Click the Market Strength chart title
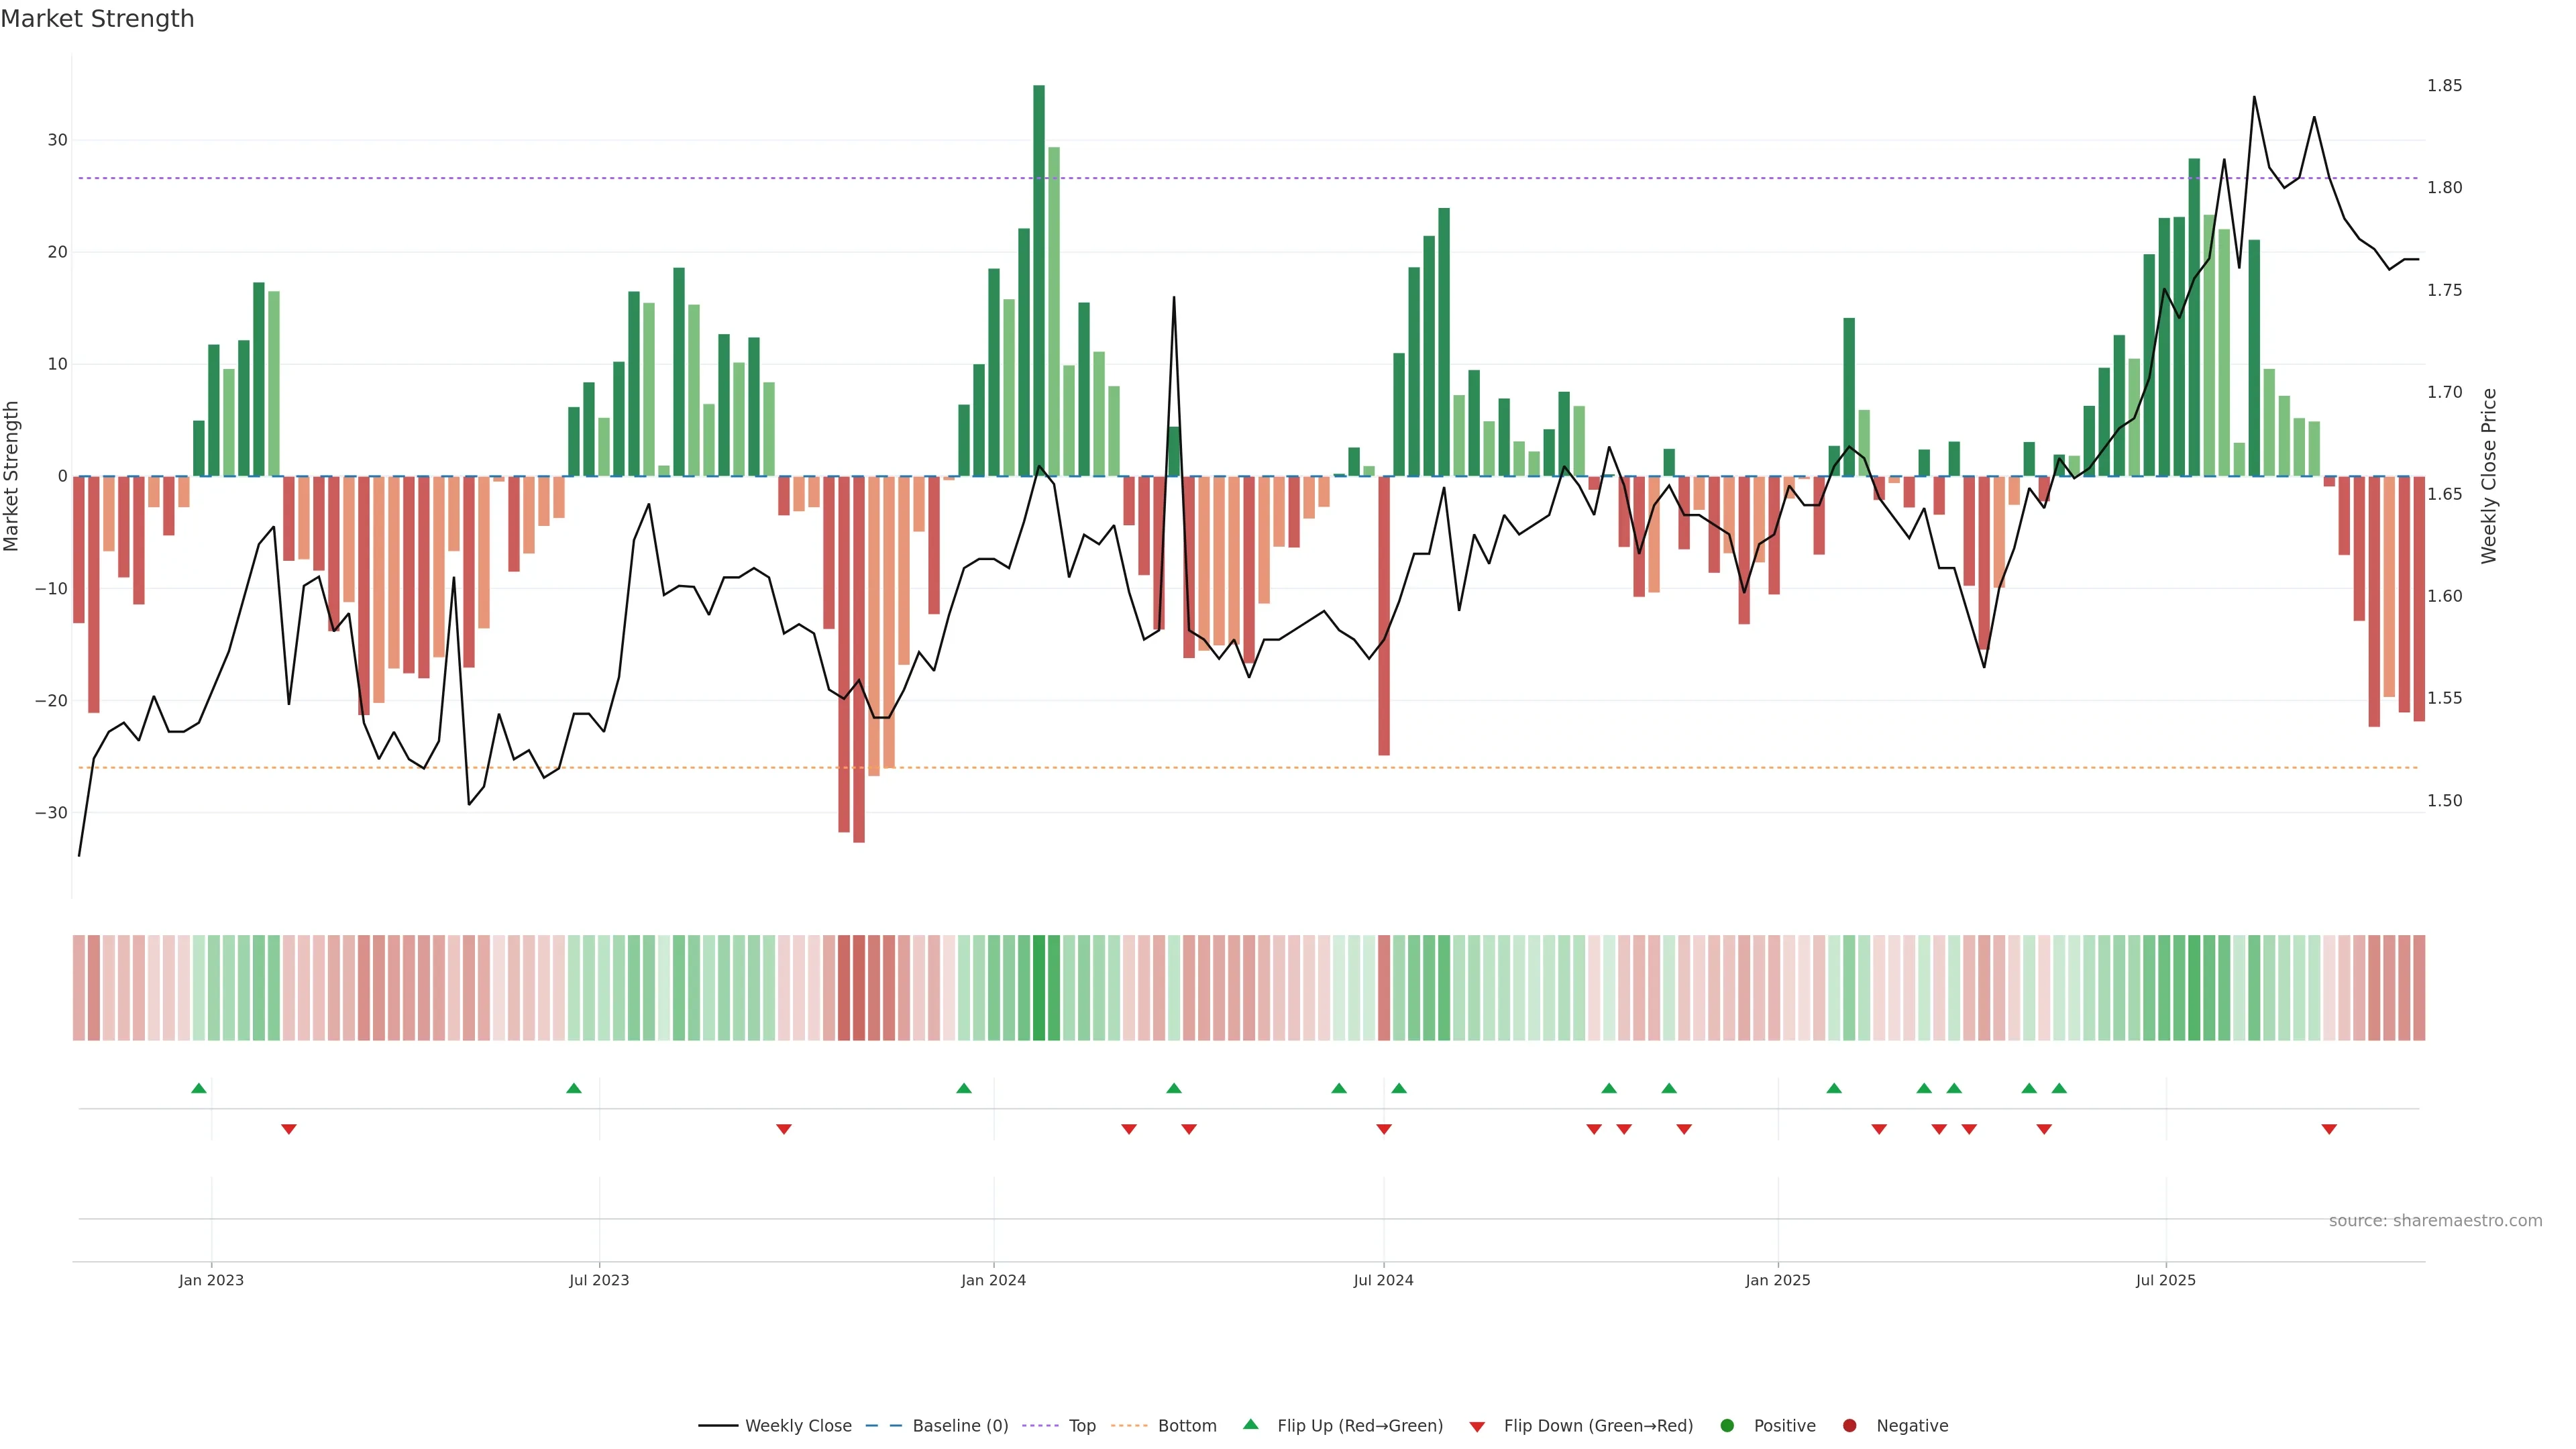Viewport: 2576px width, 1449px height. point(97,19)
